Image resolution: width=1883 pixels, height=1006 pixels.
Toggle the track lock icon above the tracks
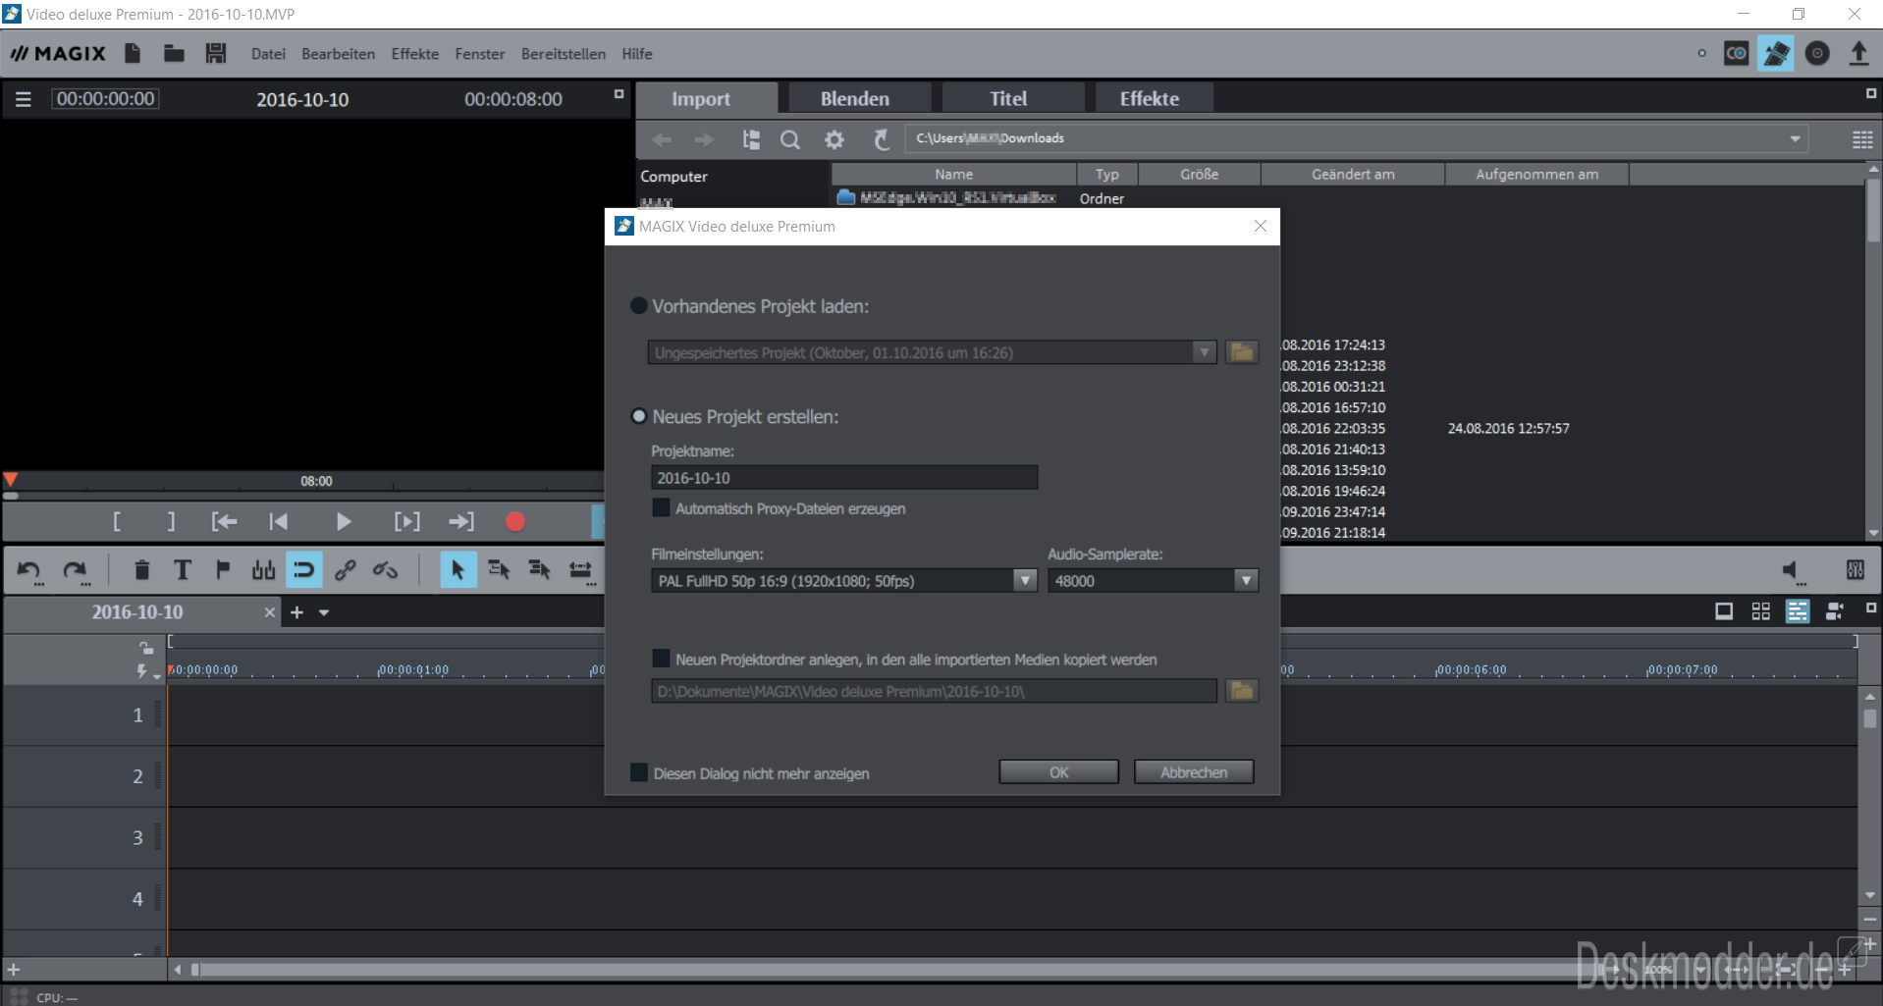(146, 648)
